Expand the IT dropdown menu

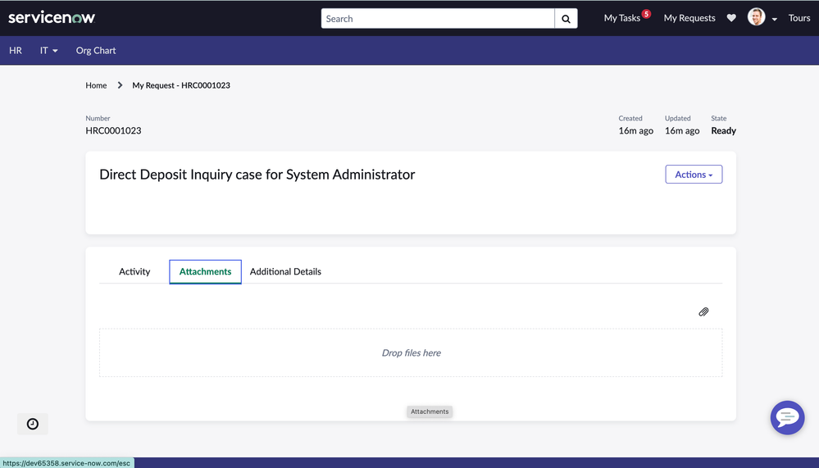click(48, 51)
